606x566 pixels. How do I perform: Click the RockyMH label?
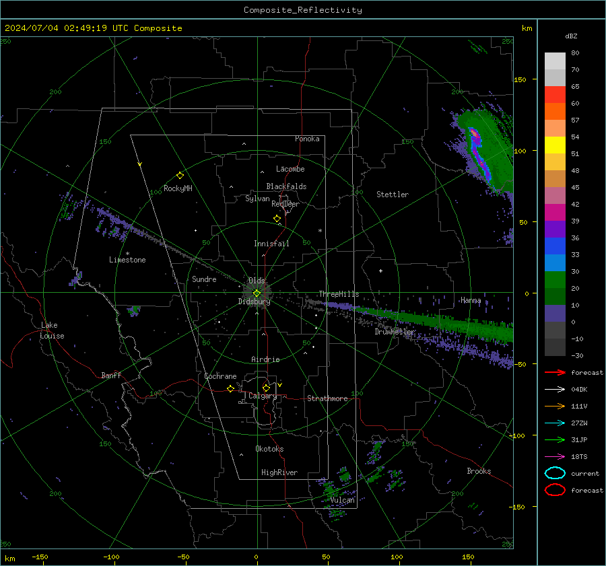(x=178, y=188)
